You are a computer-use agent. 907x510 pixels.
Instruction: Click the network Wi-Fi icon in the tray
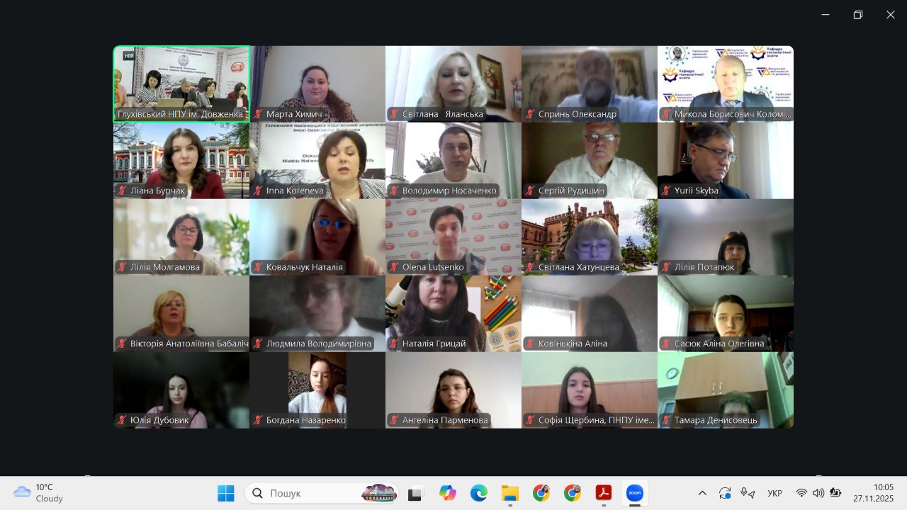[801, 493]
